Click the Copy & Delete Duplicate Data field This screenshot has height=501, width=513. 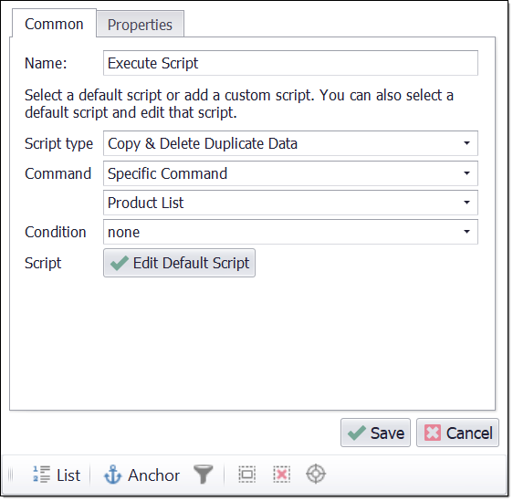pos(290,144)
